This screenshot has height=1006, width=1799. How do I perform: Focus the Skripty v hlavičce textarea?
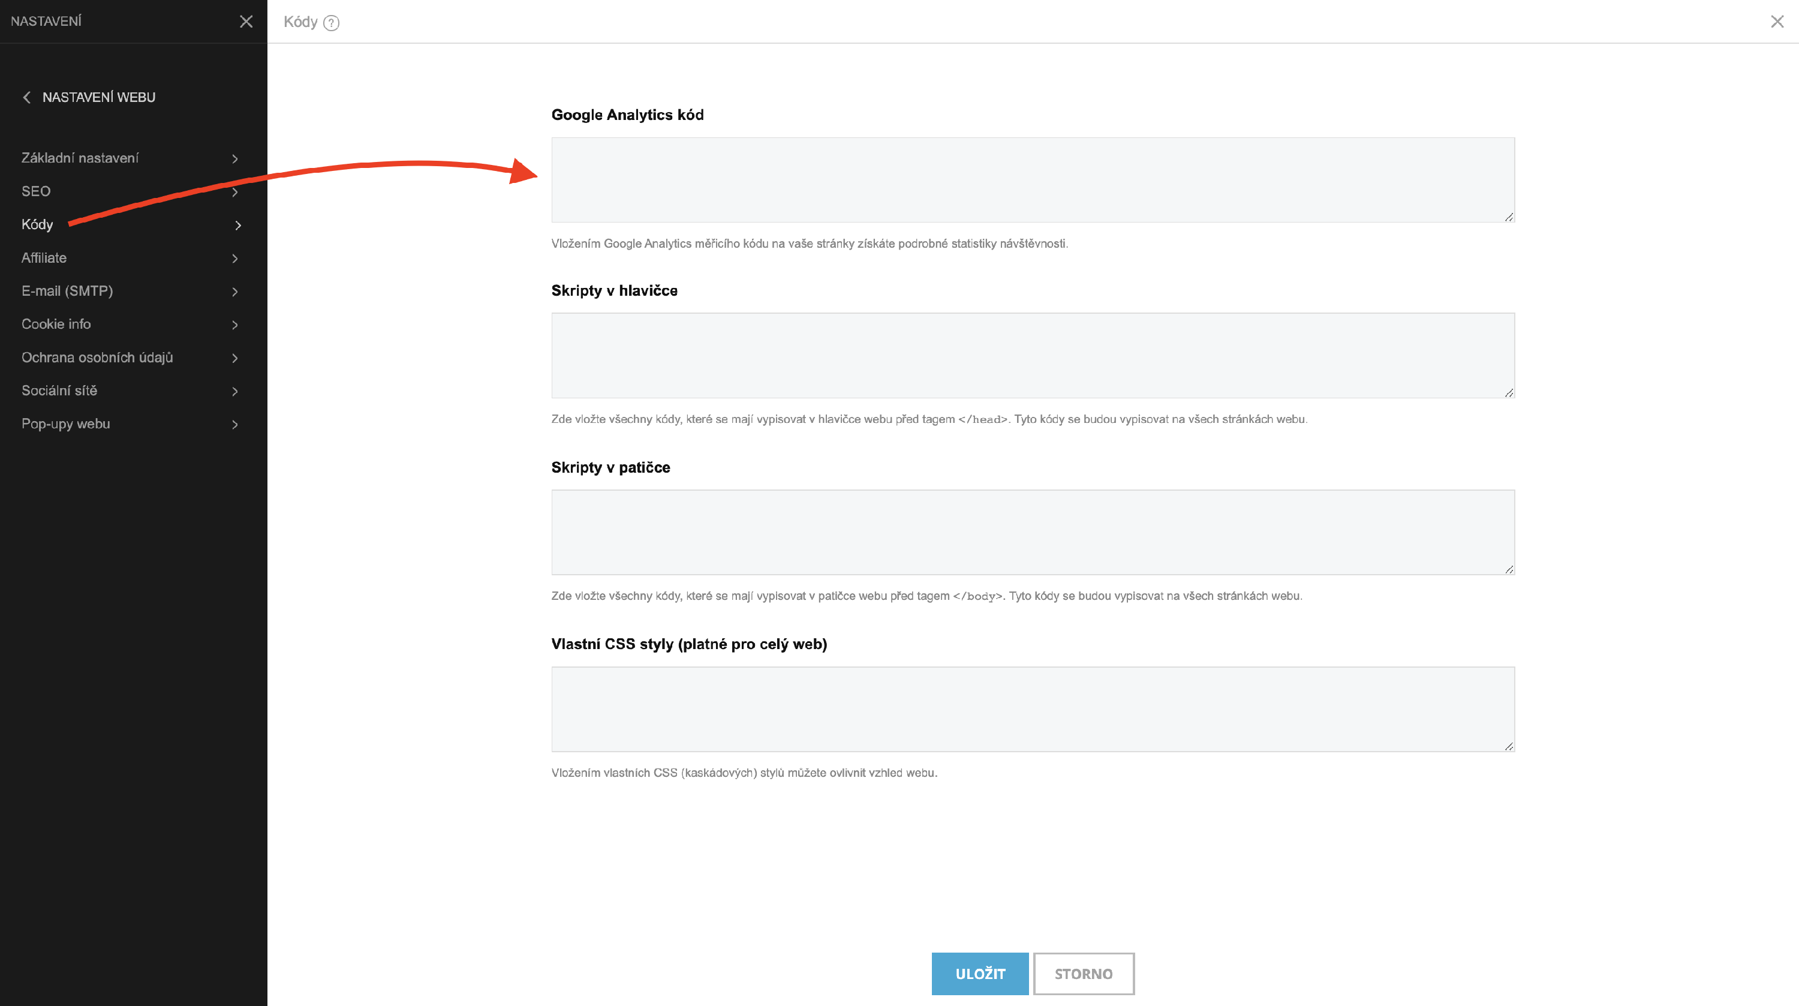click(x=1032, y=355)
